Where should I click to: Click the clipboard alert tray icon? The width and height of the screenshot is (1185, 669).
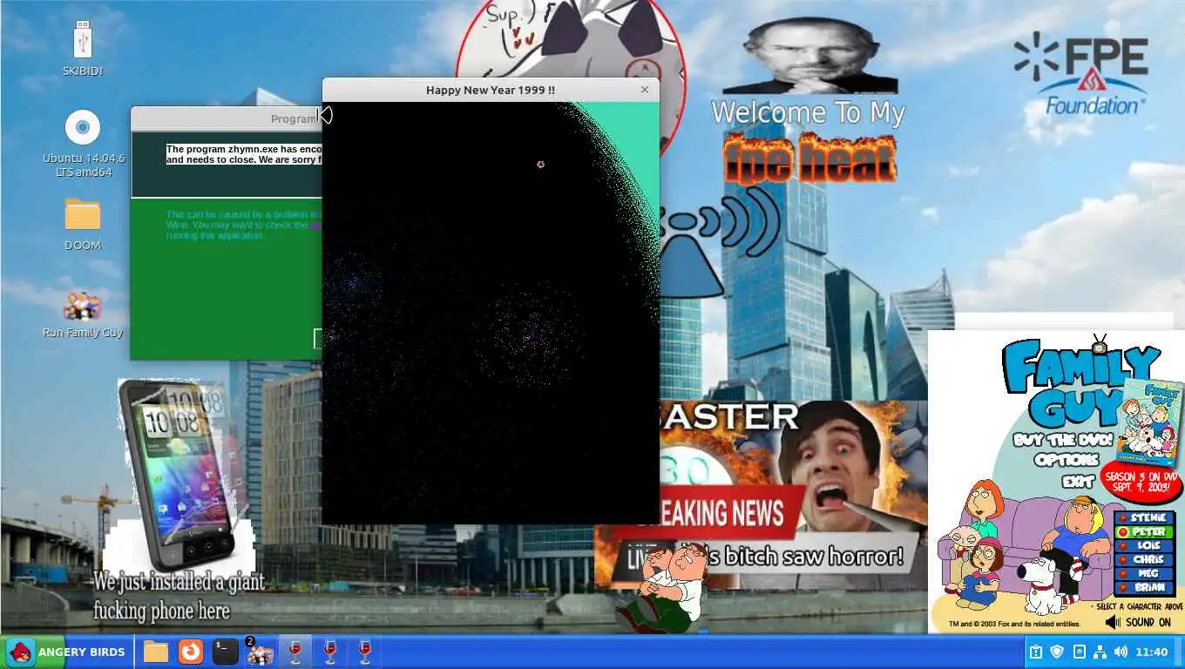click(x=1036, y=652)
